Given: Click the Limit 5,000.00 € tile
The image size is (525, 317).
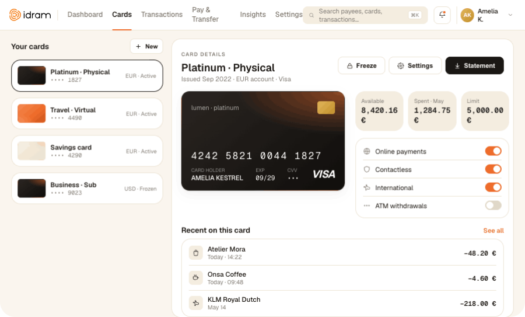Looking at the screenshot, I should tap(485, 111).
